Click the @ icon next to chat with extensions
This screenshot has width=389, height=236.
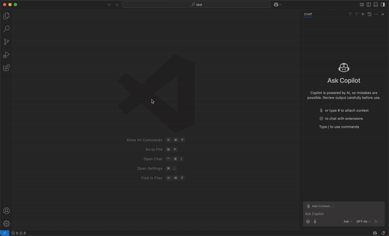coord(321,118)
